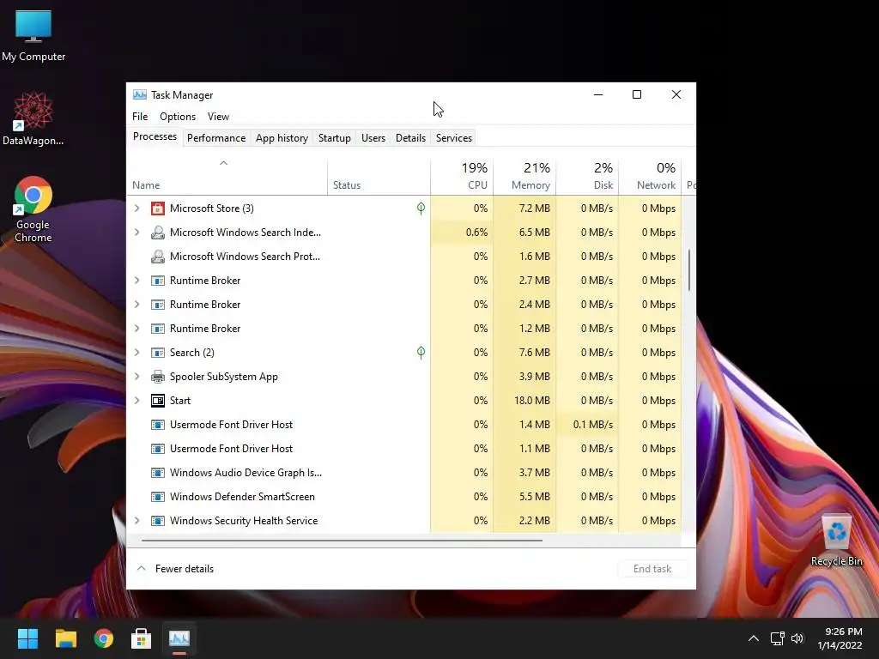Expand the Spooler SubSystem App row
Screen dimensions: 879x659
point(136,377)
